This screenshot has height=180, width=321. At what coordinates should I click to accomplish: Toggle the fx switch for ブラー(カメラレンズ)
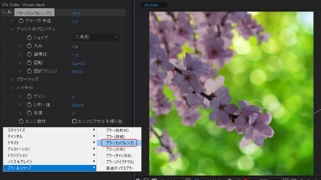9,12
